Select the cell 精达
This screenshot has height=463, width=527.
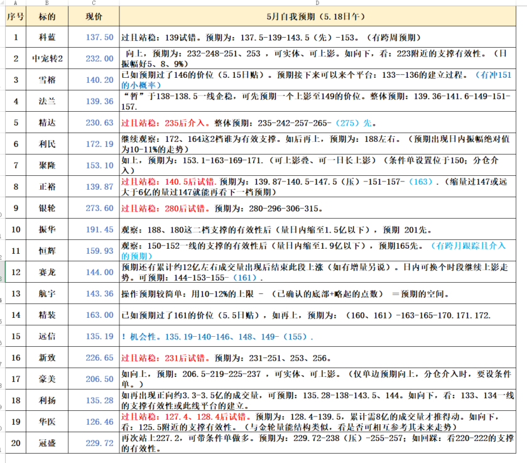(x=47, y=123)
